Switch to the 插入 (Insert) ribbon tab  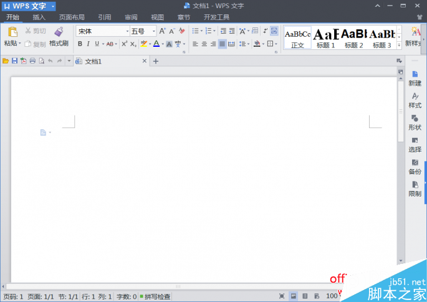pyautogui.click(x=39, y=17)
